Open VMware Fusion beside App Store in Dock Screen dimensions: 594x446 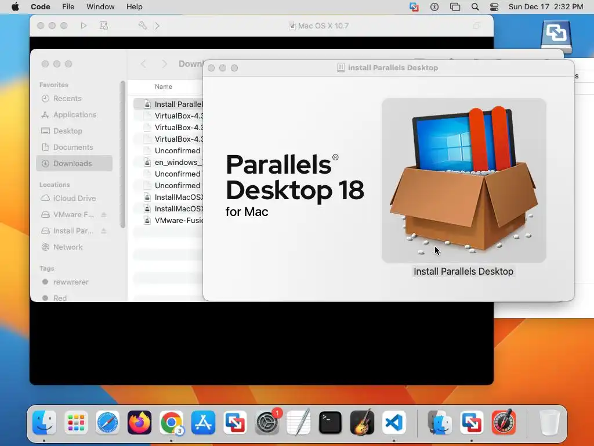click(x=235, y=422)
